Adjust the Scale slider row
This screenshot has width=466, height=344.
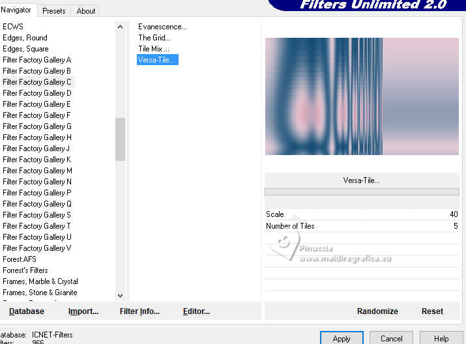point(362,214)
